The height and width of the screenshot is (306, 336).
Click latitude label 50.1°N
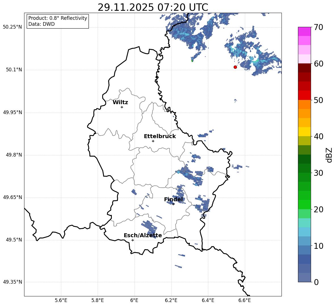14,70
